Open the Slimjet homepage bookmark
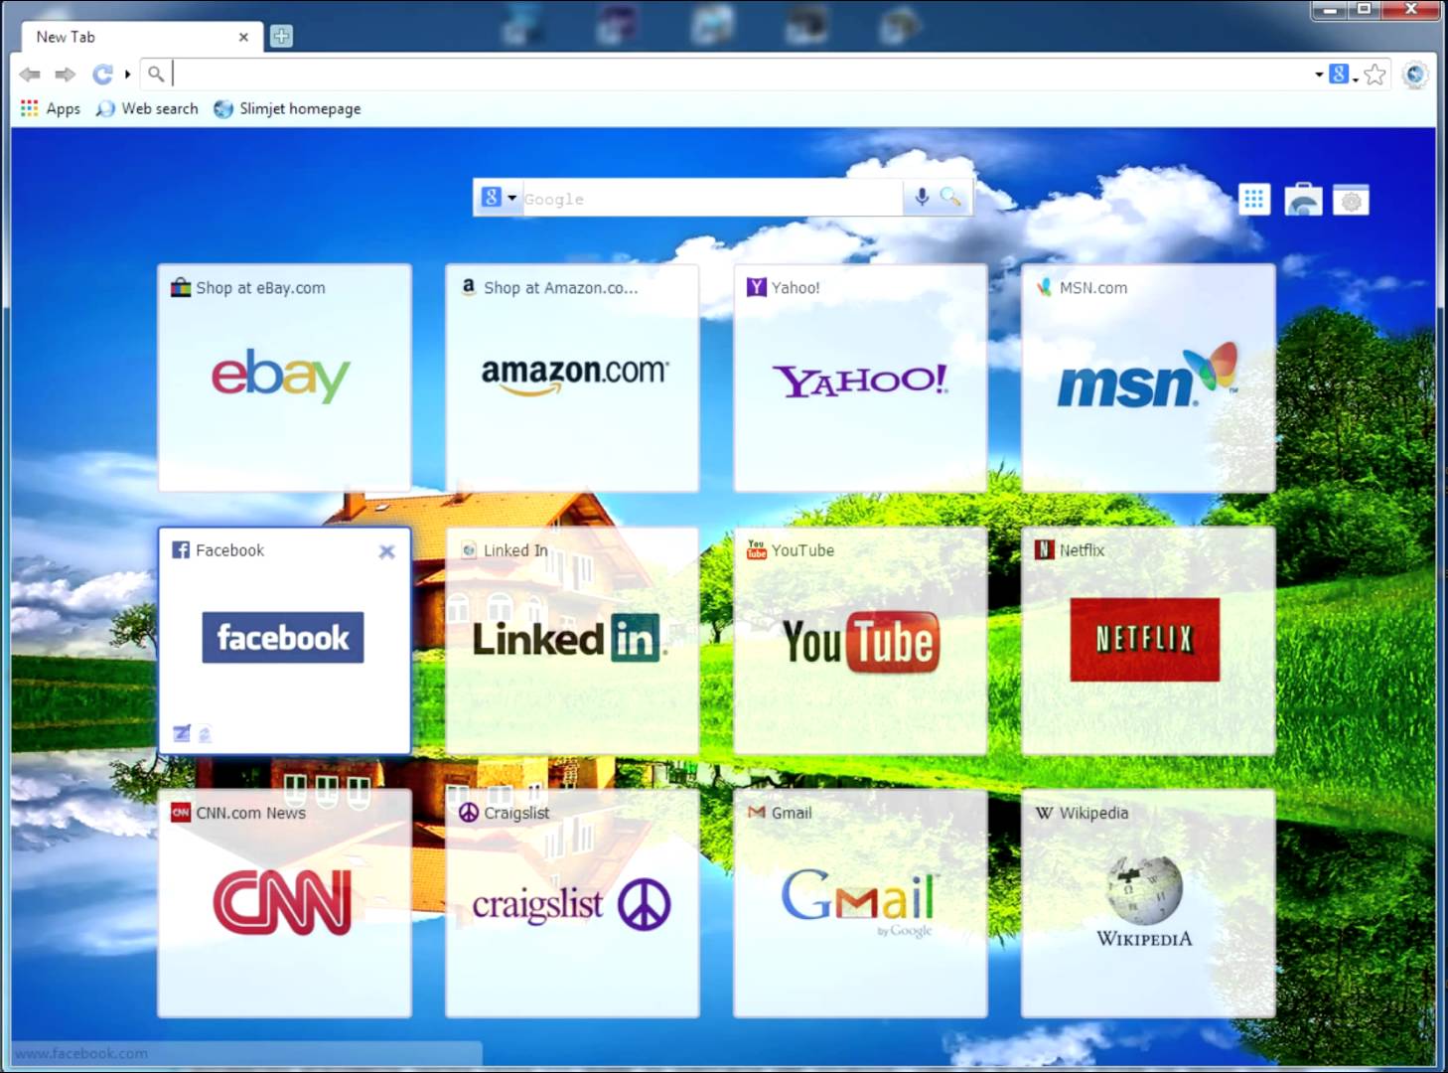Image resolution: width=1448 pixels, height=1073 pixels. [x=288, y=109]
